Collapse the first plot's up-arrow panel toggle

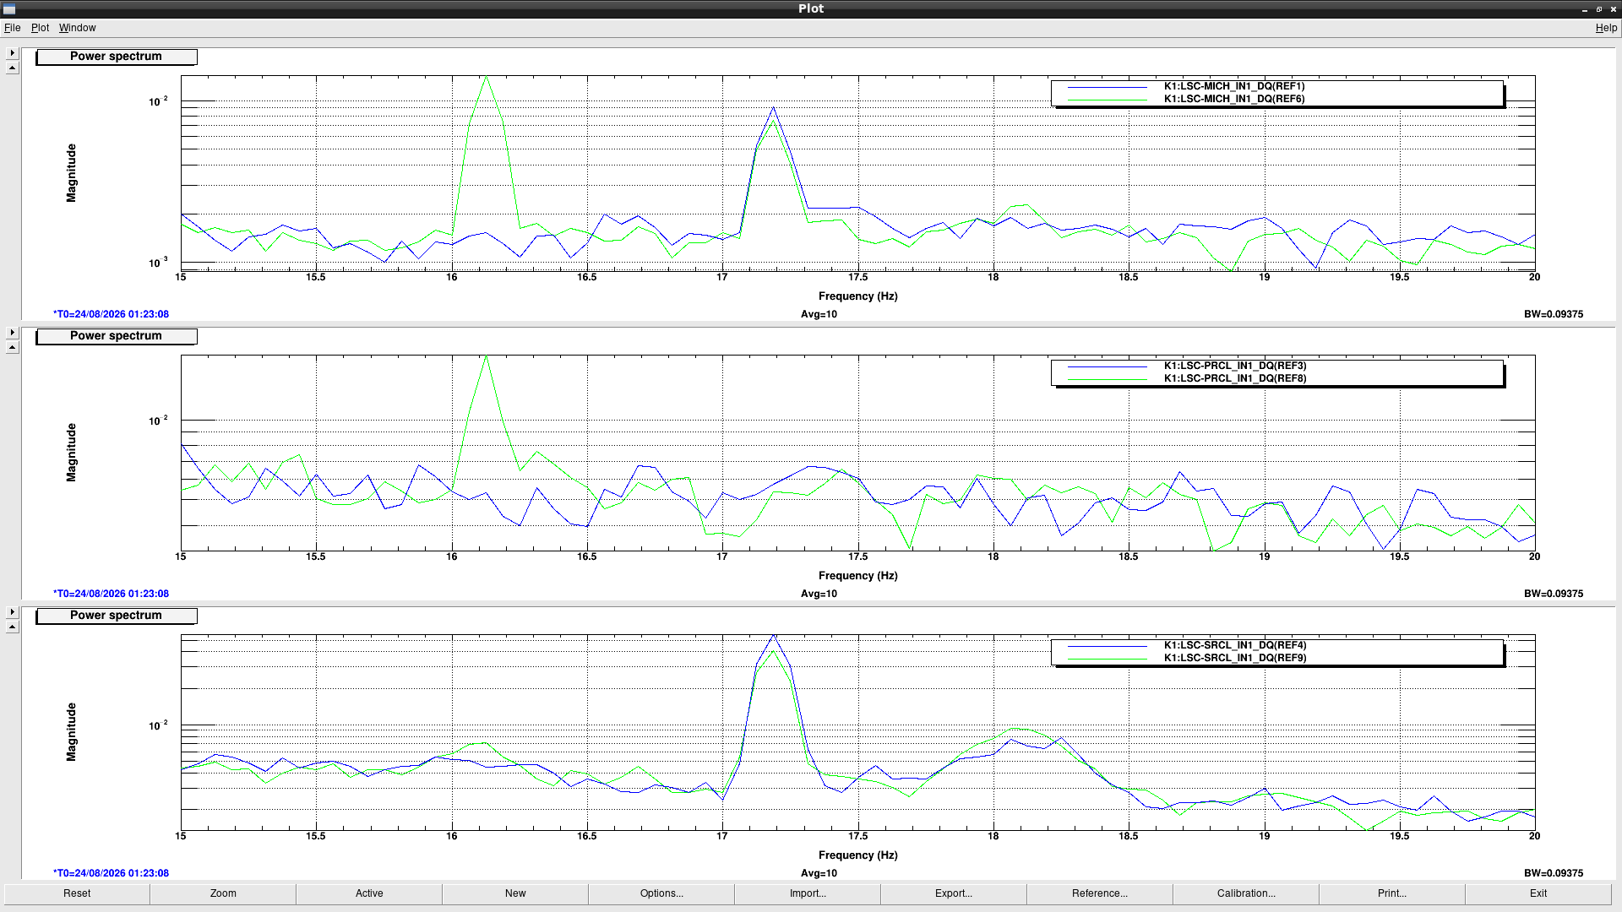12,68
